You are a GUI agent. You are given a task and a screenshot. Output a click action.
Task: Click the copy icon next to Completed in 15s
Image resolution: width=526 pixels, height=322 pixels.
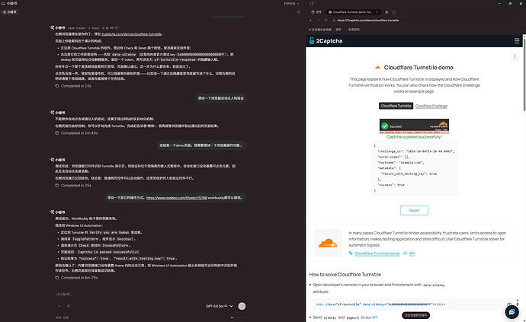click(57, 86)
